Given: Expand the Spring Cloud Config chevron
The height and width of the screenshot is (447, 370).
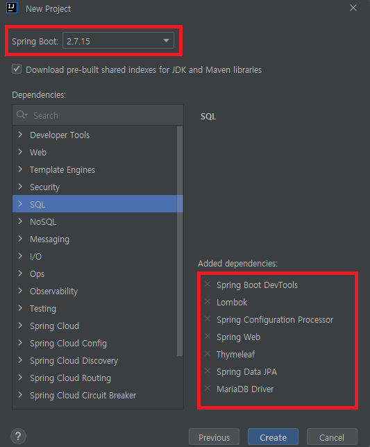Looking at the screenshot, I should tap(20, 343).
